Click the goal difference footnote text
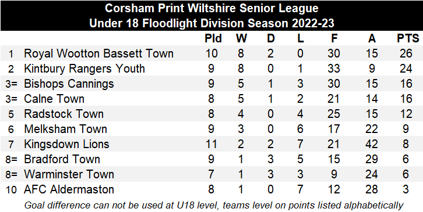This screenshot has width=423, height=212. coord(214,205)
